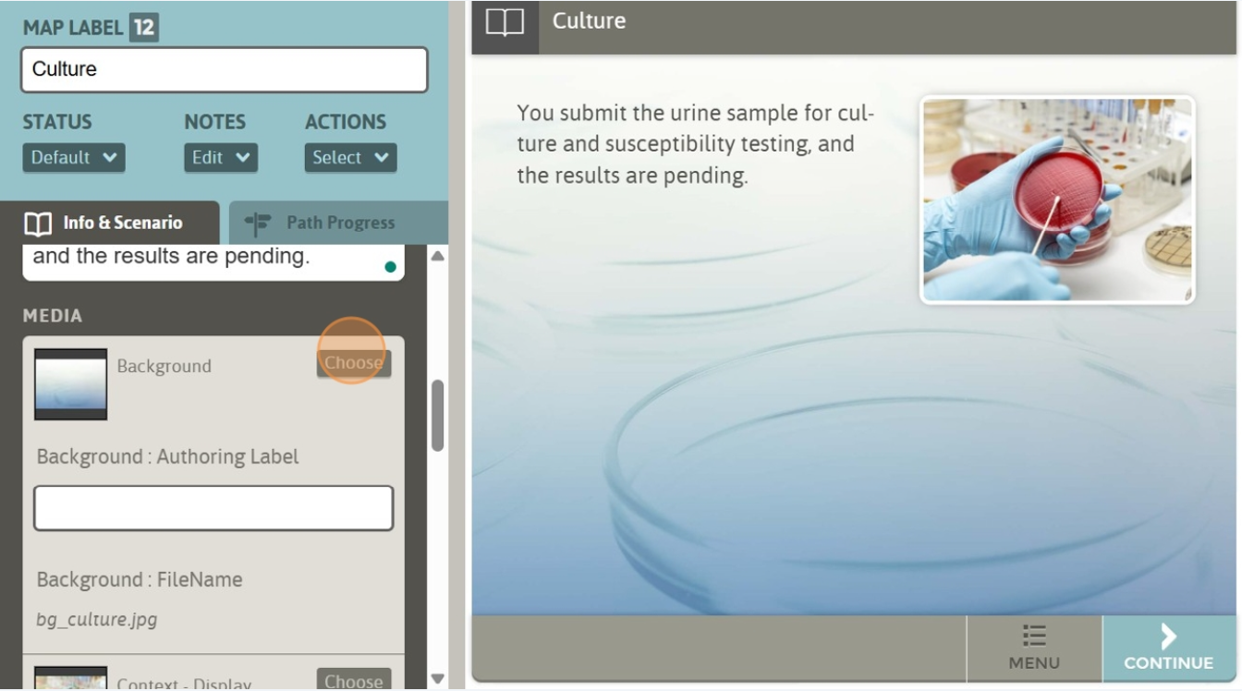Screen dimensions: 1242x691
Task: Click the panel scroll down arrow
Action: click(x=438, y=679)
